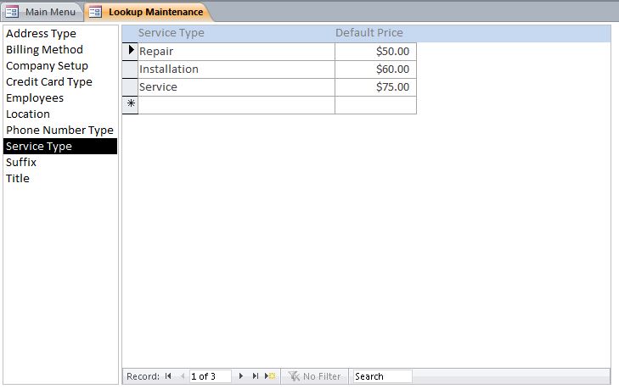Viewport: 619px width, 389px height.
Task: Create new blank record icon
Action: pyautogui.click(x=270, y=376)
